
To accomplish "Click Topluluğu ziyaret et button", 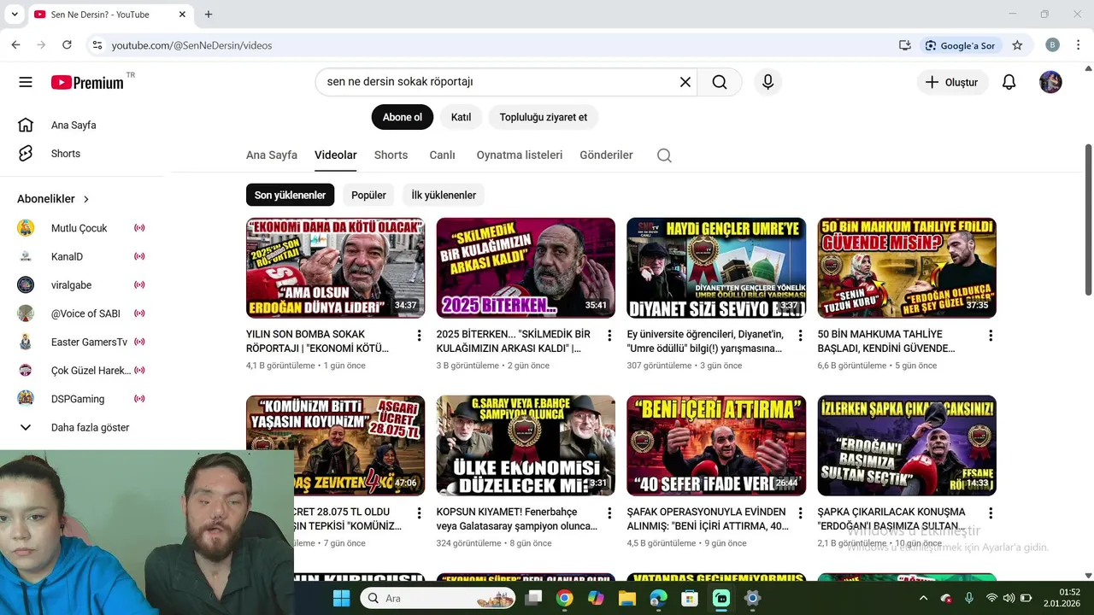I will [544, 117].
